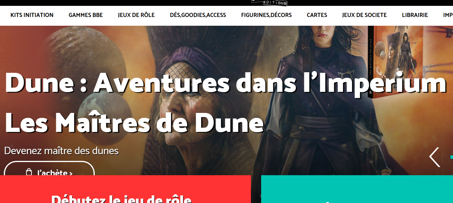Click the previous slide chevron arrow
This screenshot has height=203, width=453.
point(435,157)
